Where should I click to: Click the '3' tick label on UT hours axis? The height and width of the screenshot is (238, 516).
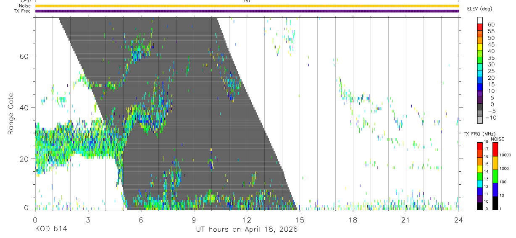pyautogui.click(x=88, y=220)
